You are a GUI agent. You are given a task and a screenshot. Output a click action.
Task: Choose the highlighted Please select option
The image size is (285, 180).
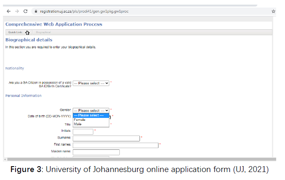pos(91,115)
